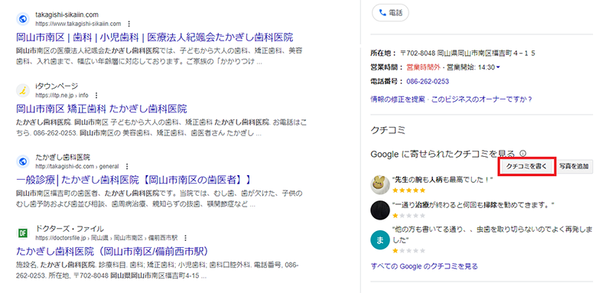Click the takagishi-sikaiin.com site name text

(x=67, y=15)
